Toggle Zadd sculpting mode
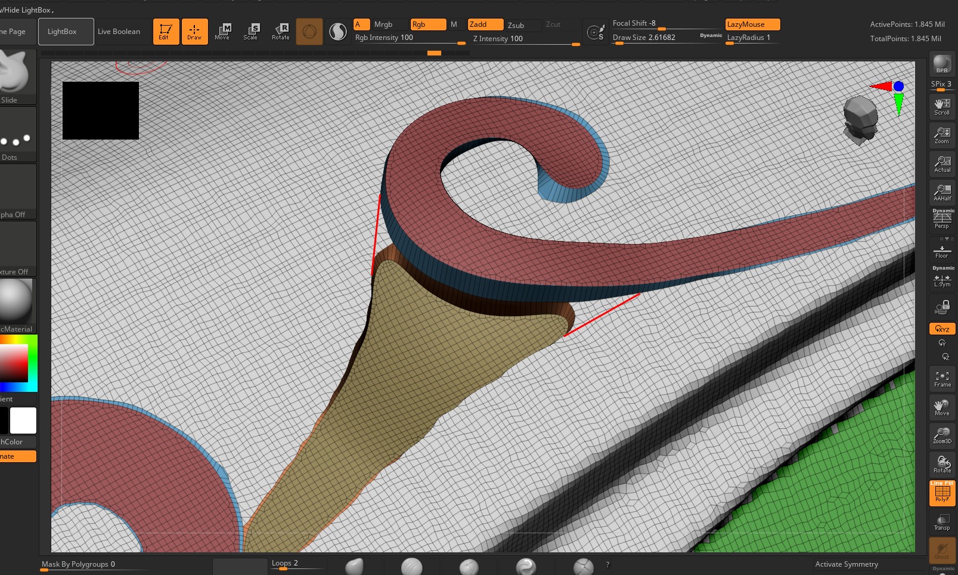This screenshot has height=575, width=958. tap(485, 24)
